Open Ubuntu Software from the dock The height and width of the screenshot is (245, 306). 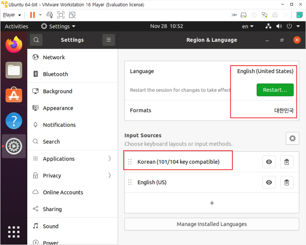click(x=14, y=95)
